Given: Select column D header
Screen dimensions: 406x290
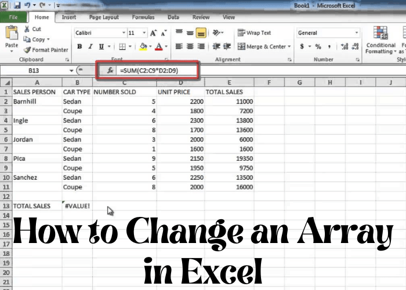Looking at the screenshot, I should pyautogui.click(x=180, y=82).
